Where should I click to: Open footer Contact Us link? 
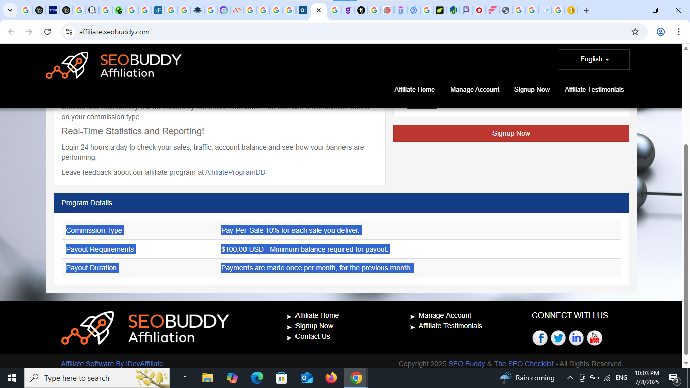313,336
